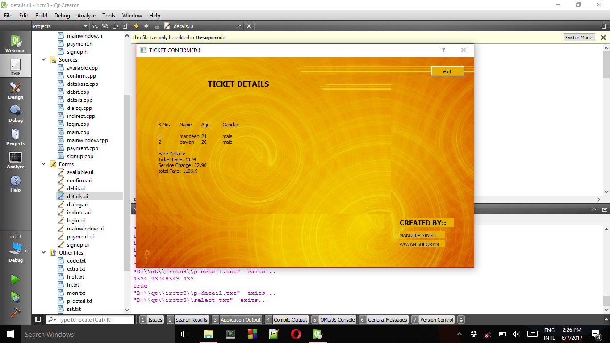
Task: Open the Welcome mode
Action: tap(16, 44)
